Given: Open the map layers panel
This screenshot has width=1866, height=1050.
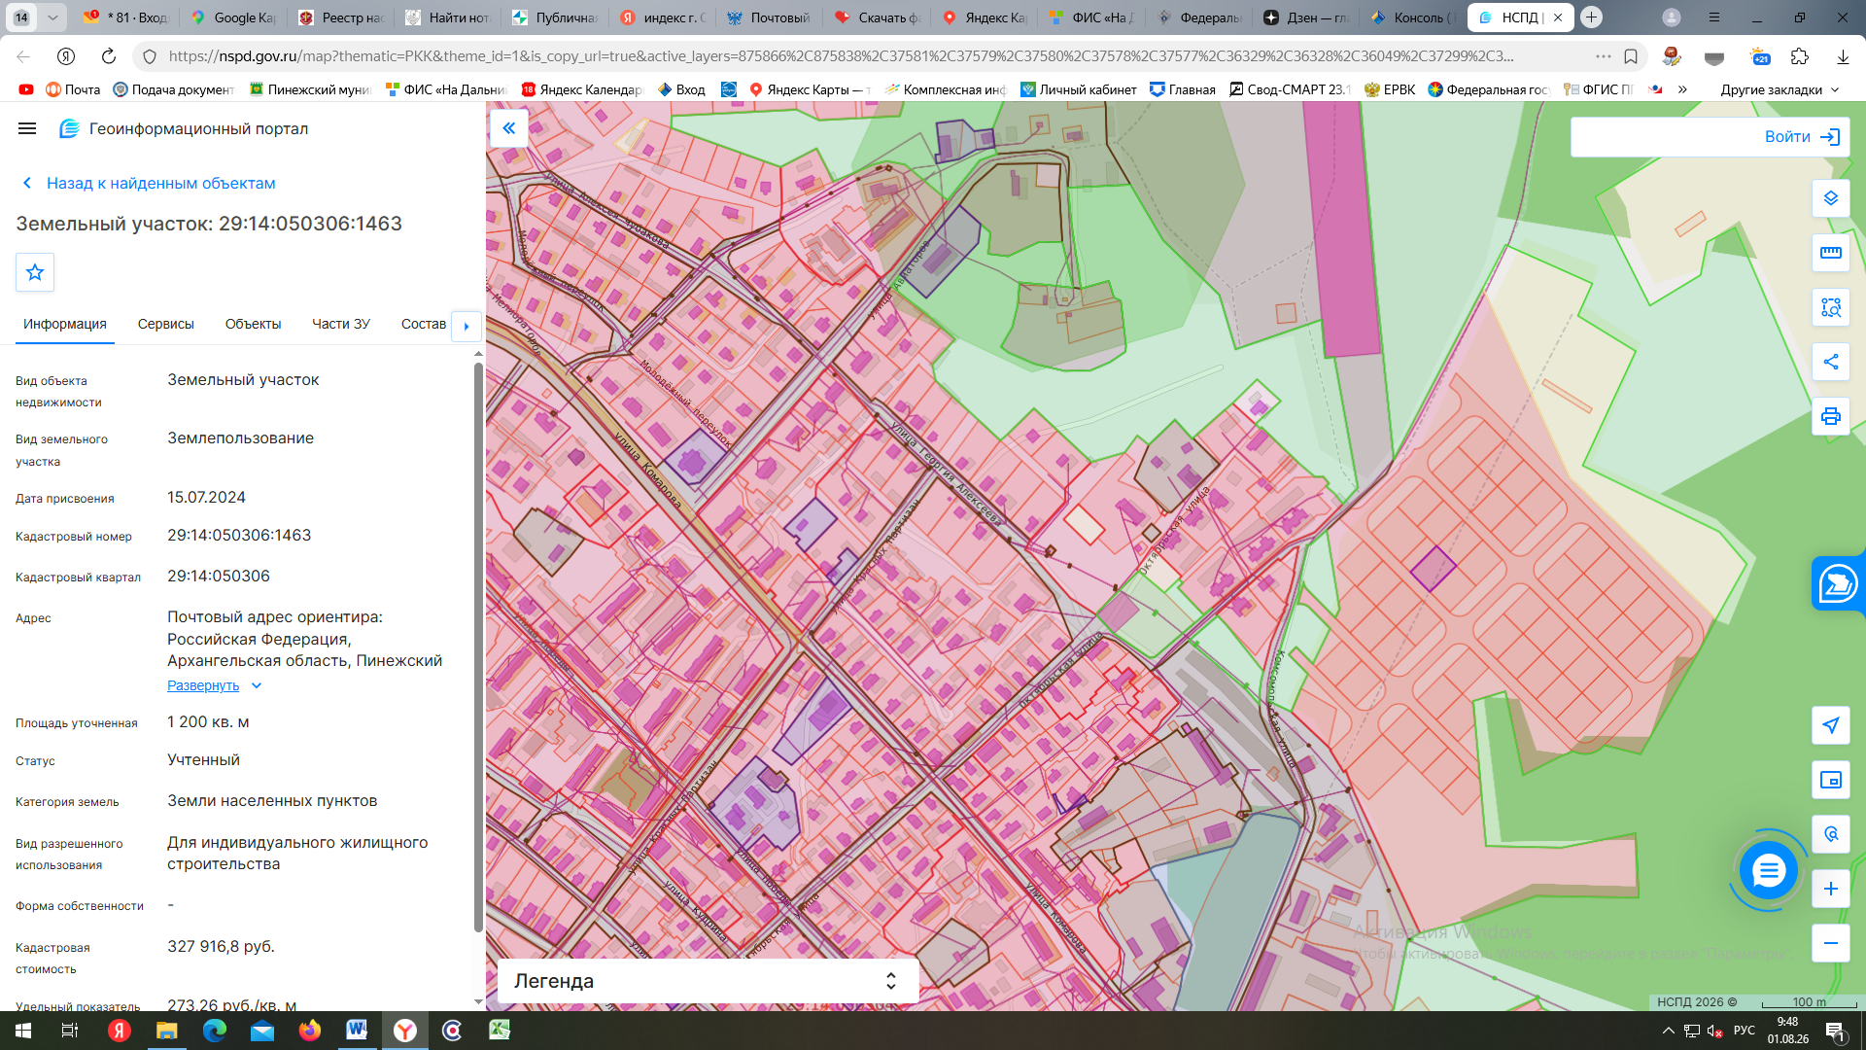Looking at the screenshot, I should tap(1831, 198).
